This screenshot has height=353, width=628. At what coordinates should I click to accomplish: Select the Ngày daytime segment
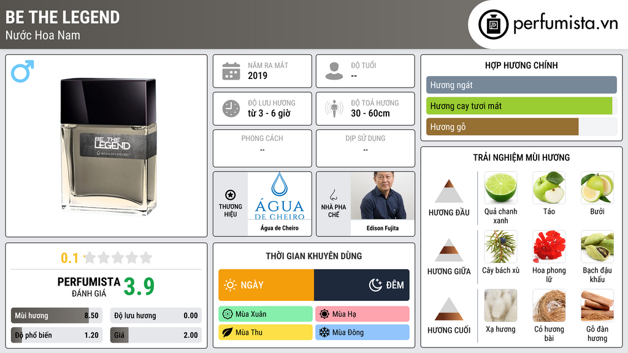[266, 285]
